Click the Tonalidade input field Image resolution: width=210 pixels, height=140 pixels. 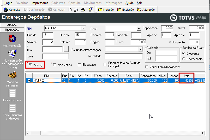click(124, 56)
